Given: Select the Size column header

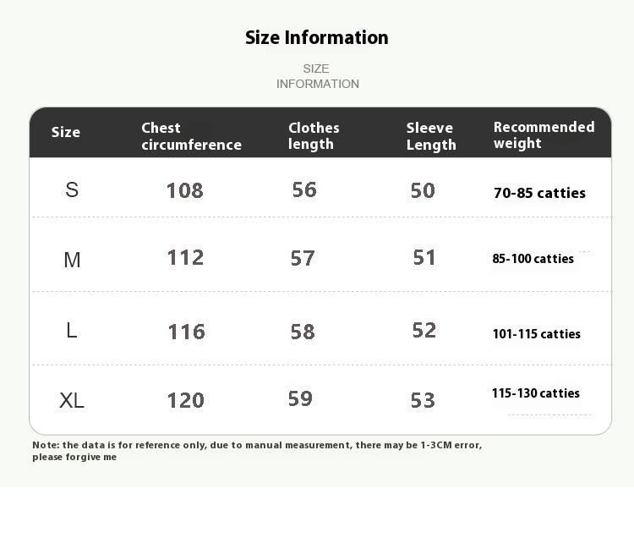Looking at the screenshot, I should click(65, 132).
